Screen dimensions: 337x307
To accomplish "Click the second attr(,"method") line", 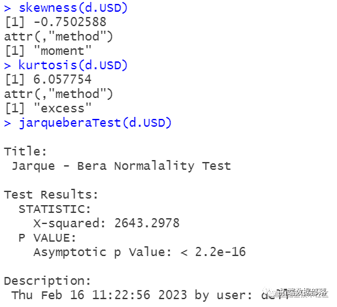I will 58,94.
